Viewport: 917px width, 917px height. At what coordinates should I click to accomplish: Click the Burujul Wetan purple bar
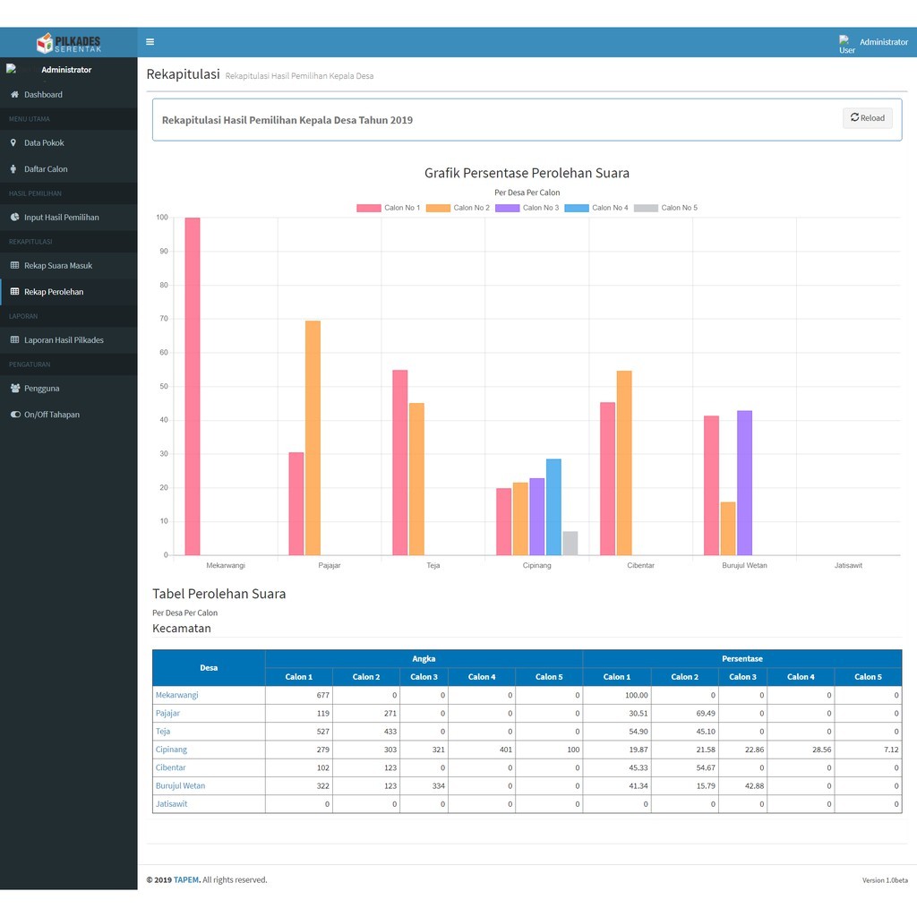pyautogui.click(x=744, y=483)
